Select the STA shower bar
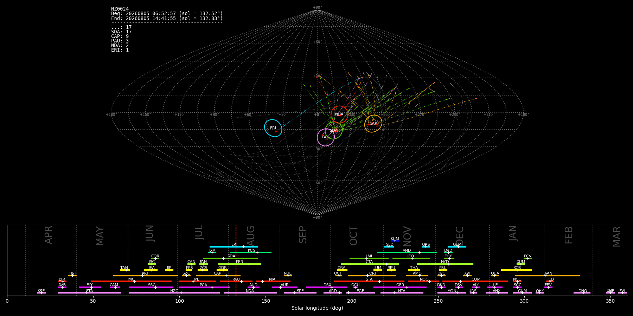633x316 pixels. (369, 281)
